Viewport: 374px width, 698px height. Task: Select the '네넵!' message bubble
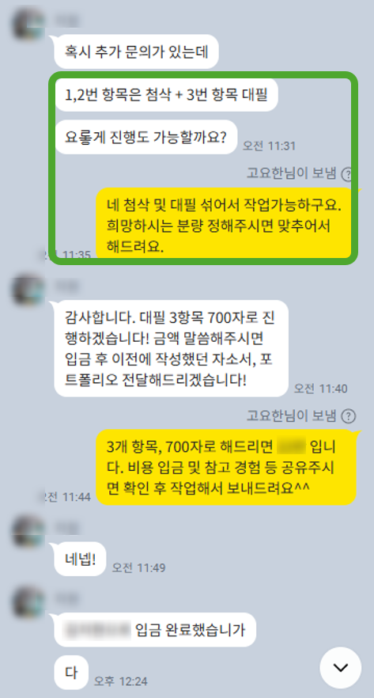[80, 559]
